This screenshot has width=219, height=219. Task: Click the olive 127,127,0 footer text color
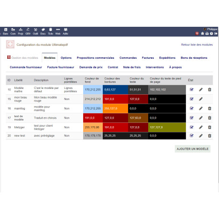[x=167, y=127]
